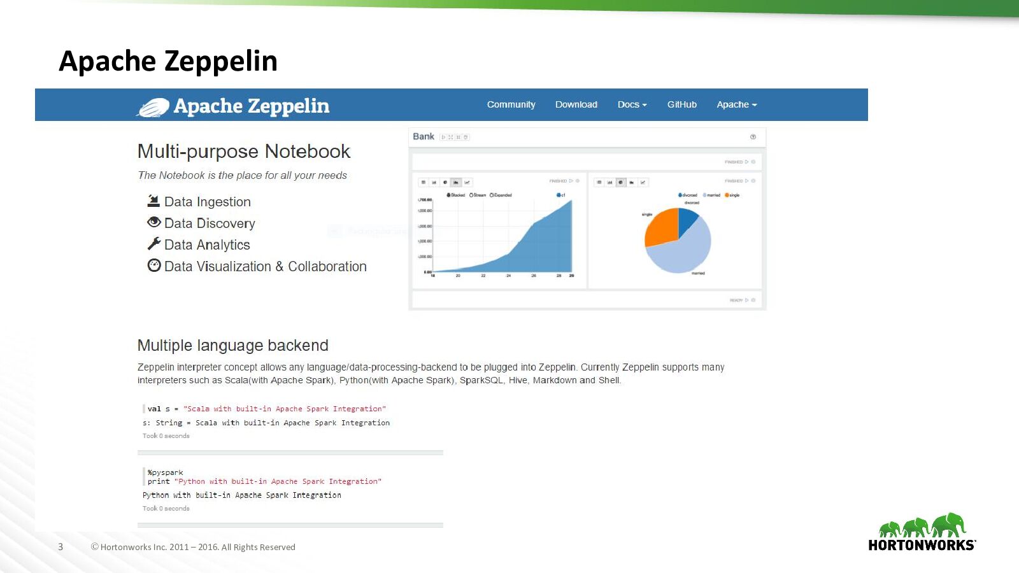This screenshot has width=1019, height=573.
Task: Go to the Download page
Action: 576,104
